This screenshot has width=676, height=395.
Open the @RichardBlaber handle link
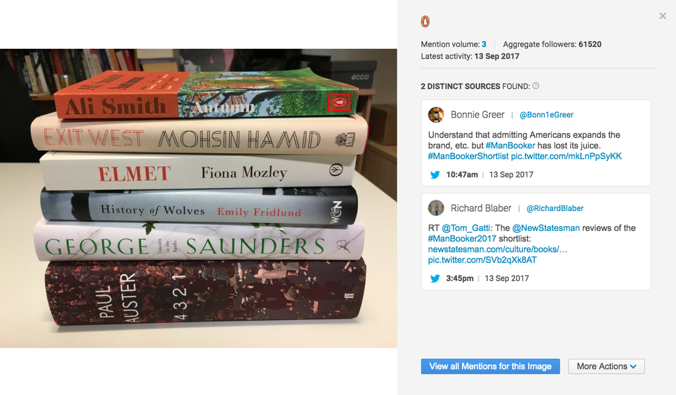(x=555, y=208)
